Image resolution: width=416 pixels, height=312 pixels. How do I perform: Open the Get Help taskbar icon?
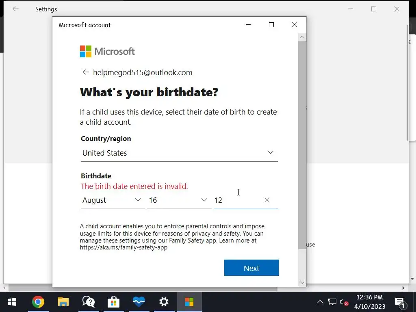coord(88,302)
